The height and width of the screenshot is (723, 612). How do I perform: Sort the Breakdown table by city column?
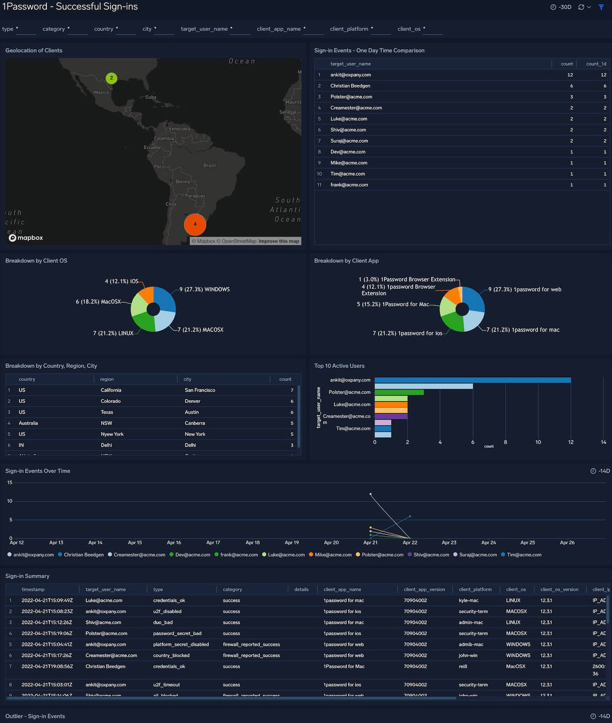188,379
